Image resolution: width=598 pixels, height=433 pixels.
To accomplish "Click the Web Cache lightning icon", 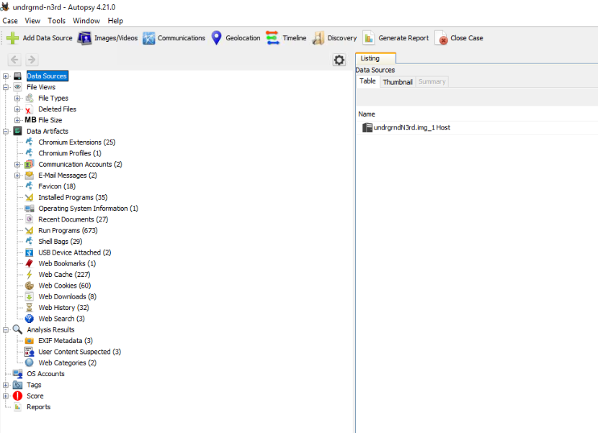I will coord(30,275).
